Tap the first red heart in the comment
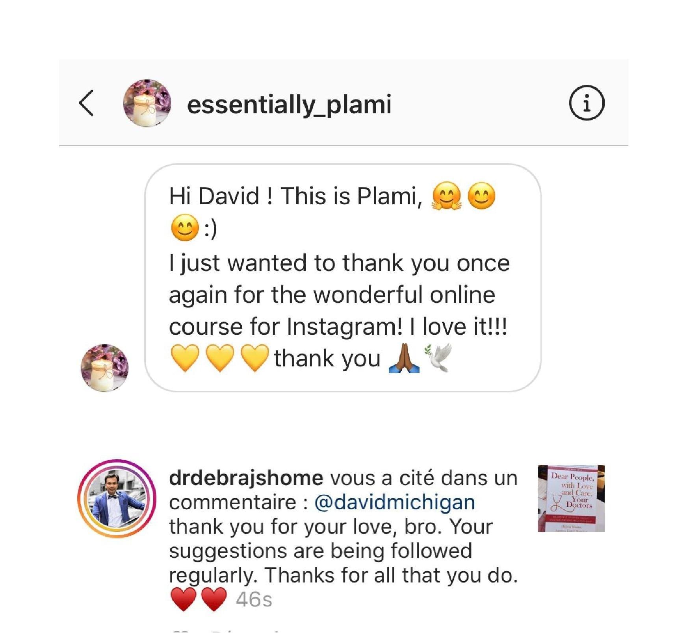The image size is (687, 636). (184, 599)
